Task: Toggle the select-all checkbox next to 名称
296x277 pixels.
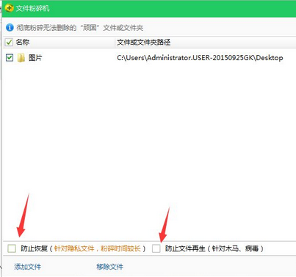Action: [x=9, y=43]
